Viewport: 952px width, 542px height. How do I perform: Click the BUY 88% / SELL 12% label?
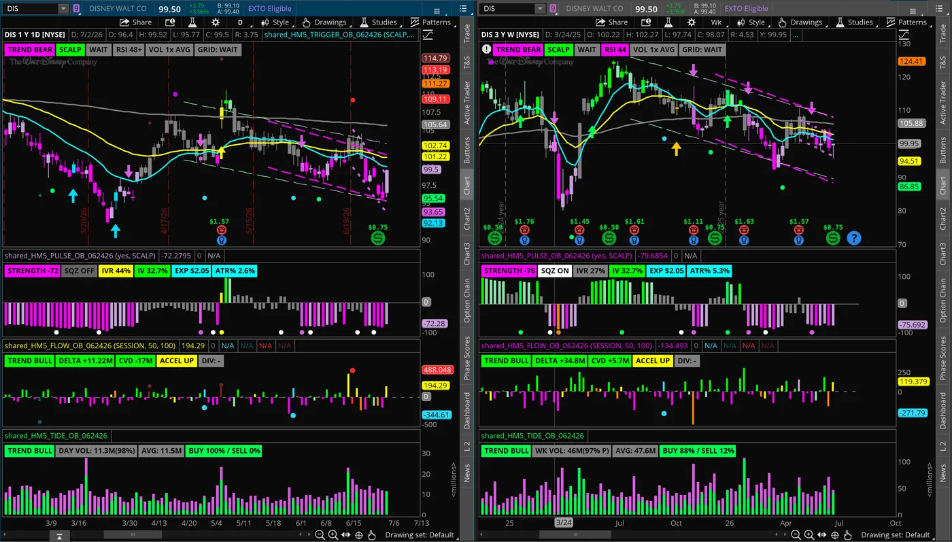698,451
